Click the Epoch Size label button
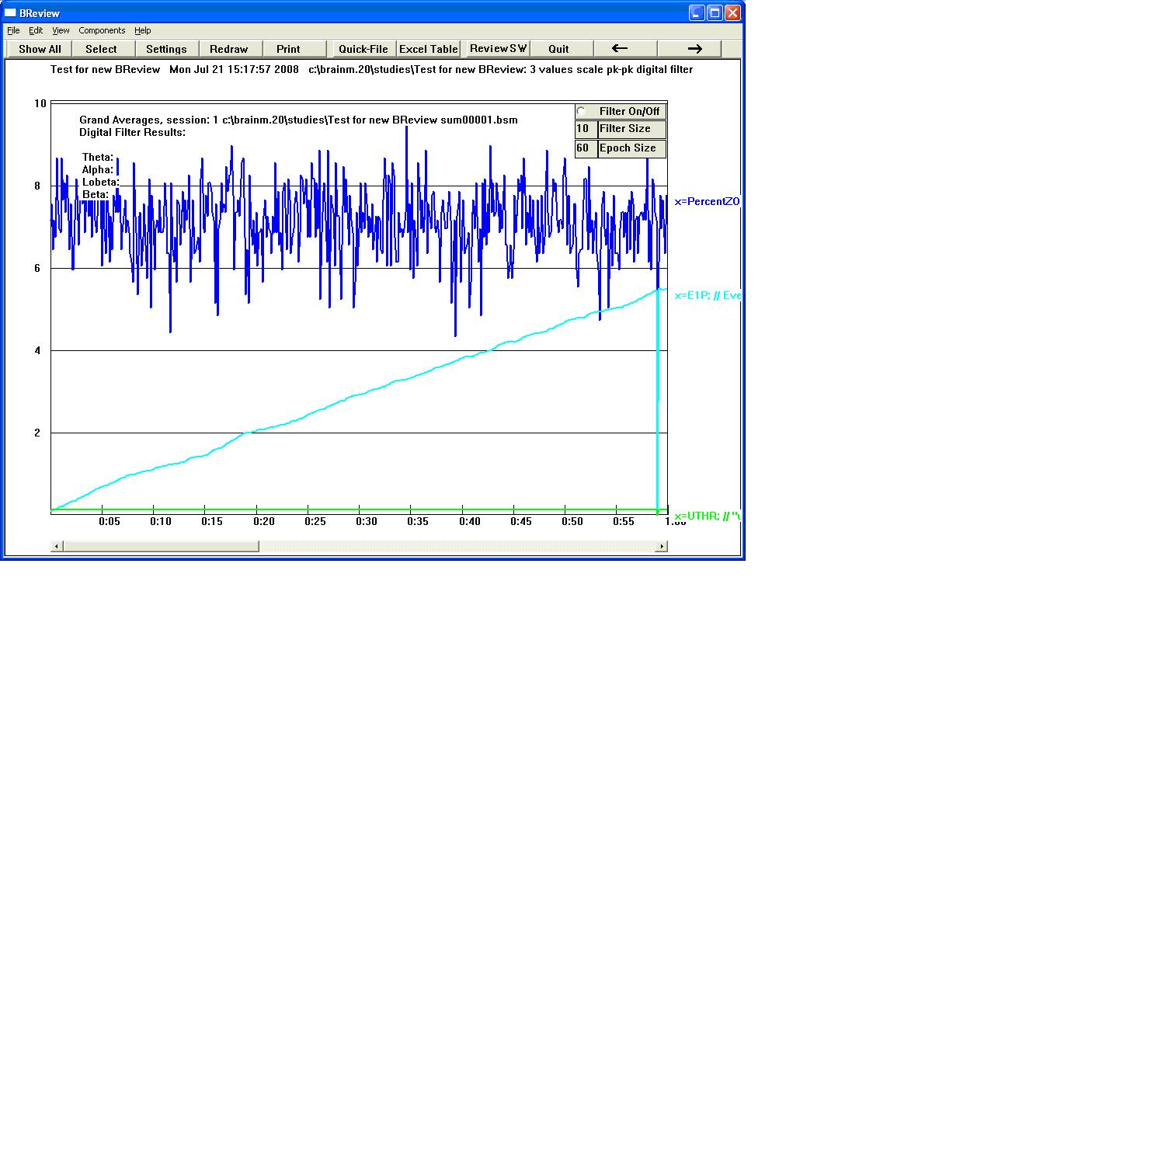Viewport: 1165px width, 1165px height. pyautogui.click(x=631, y=148)
